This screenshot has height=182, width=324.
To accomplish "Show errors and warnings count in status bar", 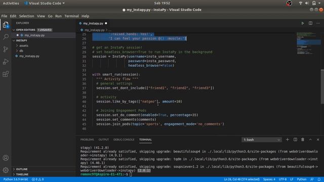I will [37, 179].
